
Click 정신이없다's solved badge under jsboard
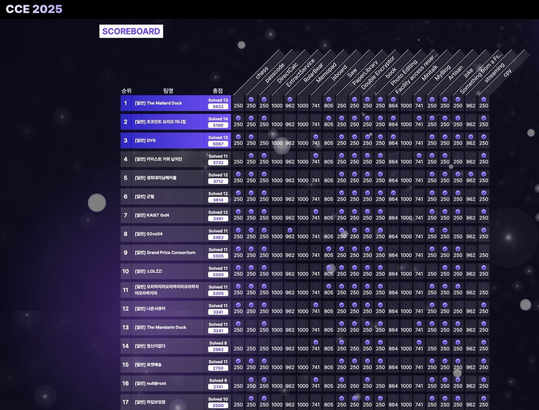pyautogui.click(x=316, y=342)
